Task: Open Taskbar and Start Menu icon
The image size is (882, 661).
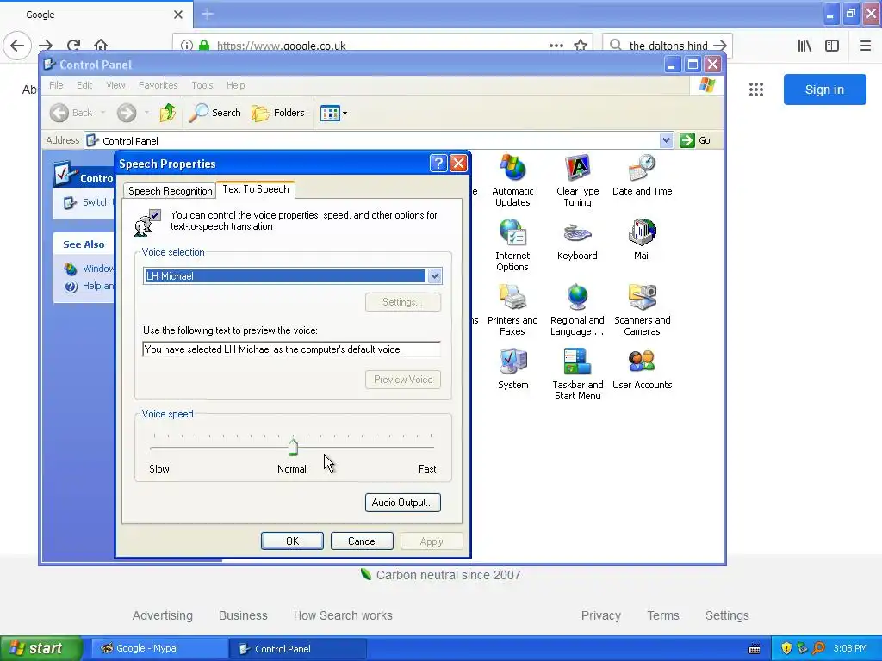Action: pos(577,374)
